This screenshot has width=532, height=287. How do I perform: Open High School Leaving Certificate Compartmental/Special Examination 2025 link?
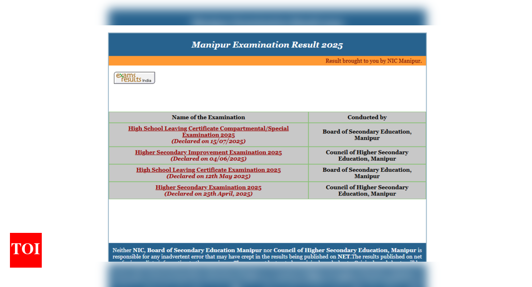[208, 132]
